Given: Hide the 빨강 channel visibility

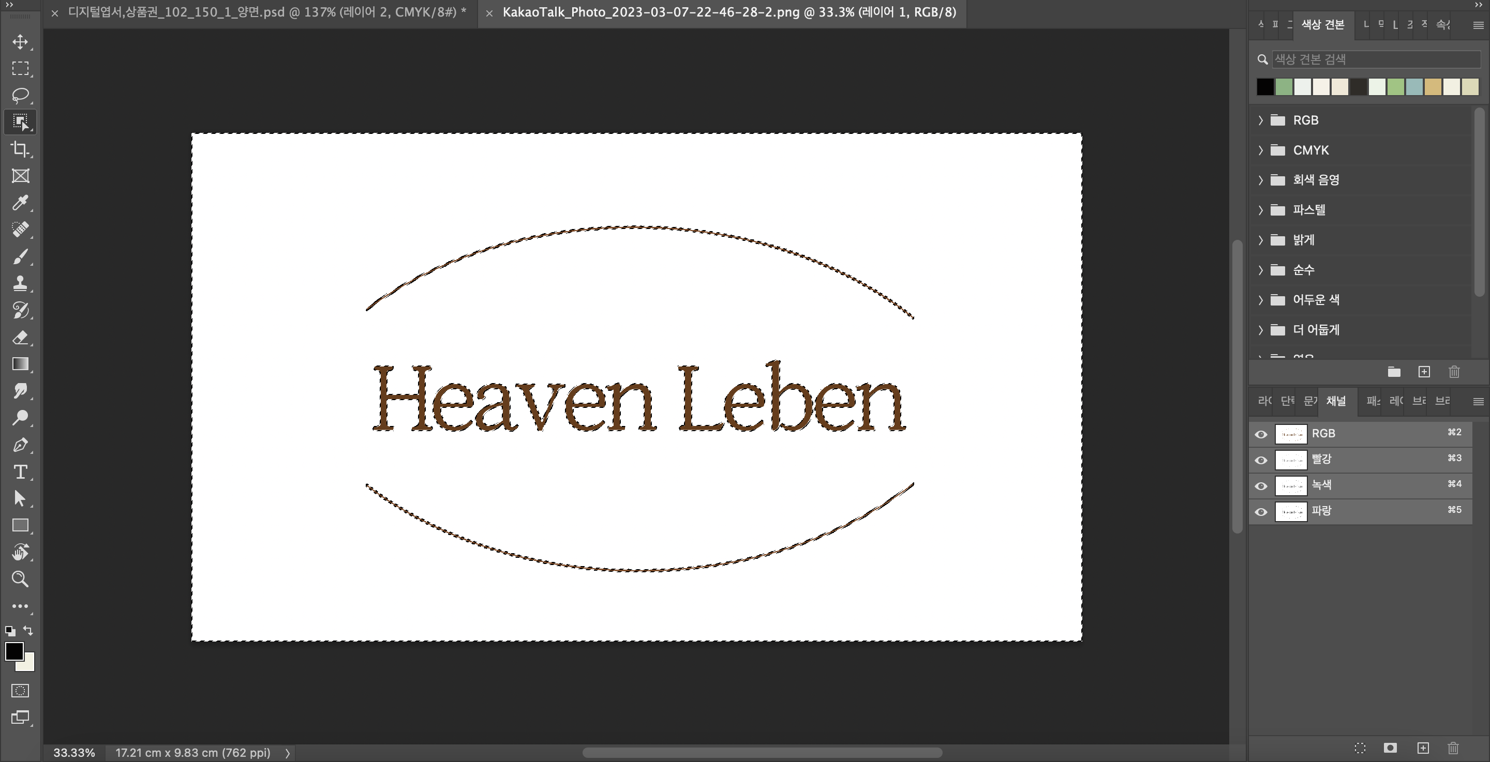Looking at the screenshot, I should (1261, 460).
